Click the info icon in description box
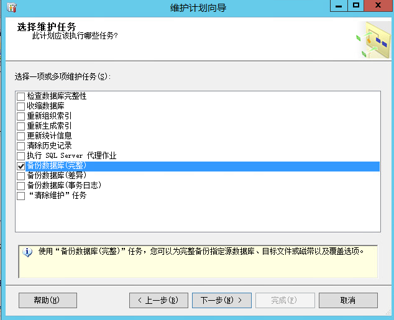 [x=27, y=252]
